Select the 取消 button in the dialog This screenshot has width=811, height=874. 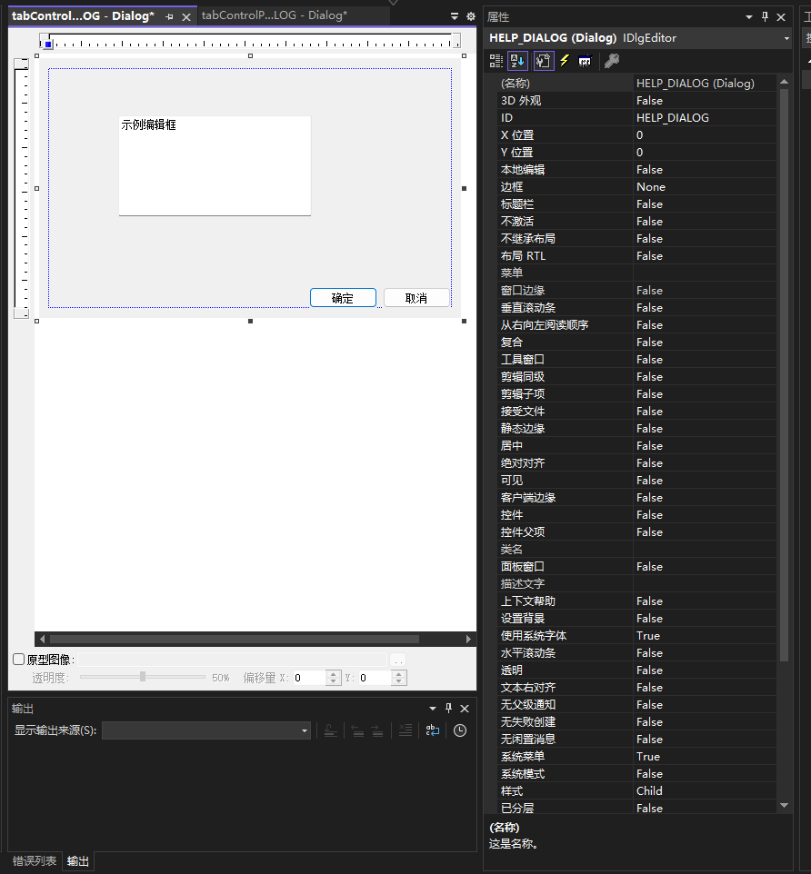point(417,297)
